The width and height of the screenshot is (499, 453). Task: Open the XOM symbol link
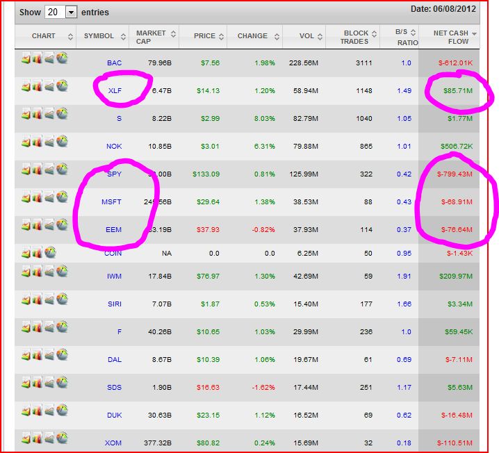tap(113, 443)
